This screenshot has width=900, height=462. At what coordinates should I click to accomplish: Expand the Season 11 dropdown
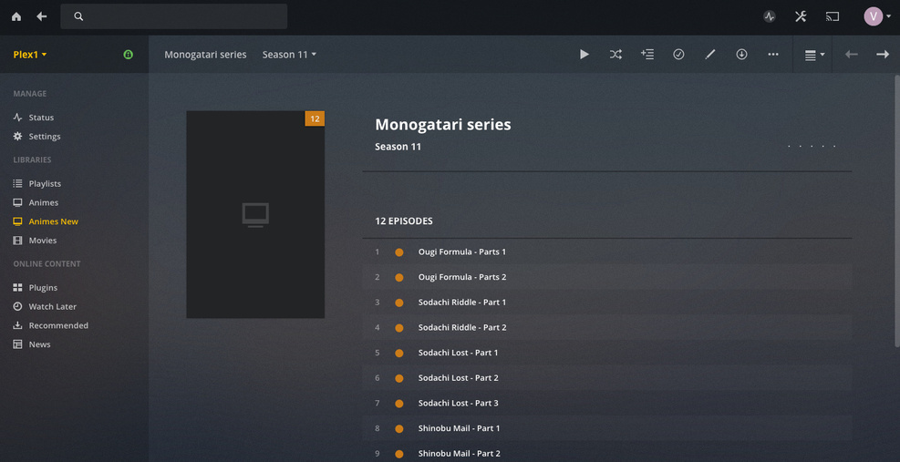[289, 55]
